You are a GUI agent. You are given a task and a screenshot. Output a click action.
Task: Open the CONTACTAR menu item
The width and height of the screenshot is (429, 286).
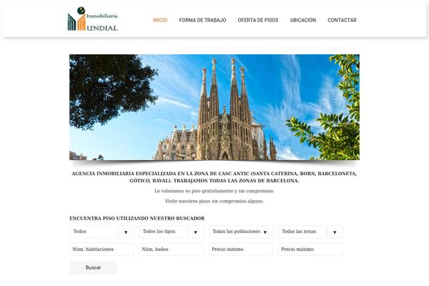(342, 20)
